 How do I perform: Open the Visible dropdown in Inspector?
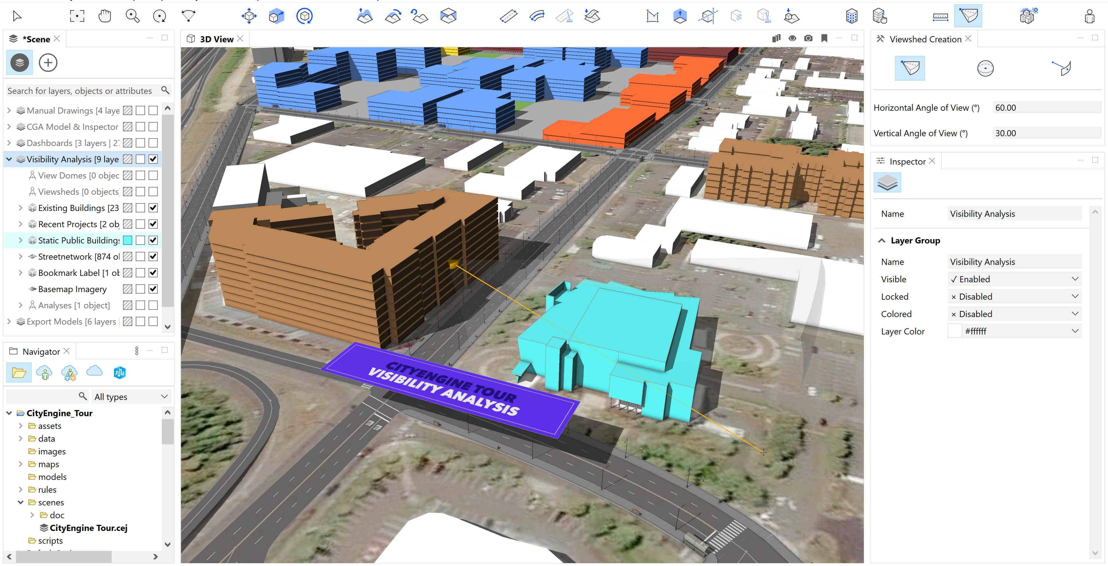[x=1015, y=279]
